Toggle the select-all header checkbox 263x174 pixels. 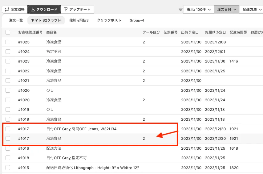coord(8,32)
